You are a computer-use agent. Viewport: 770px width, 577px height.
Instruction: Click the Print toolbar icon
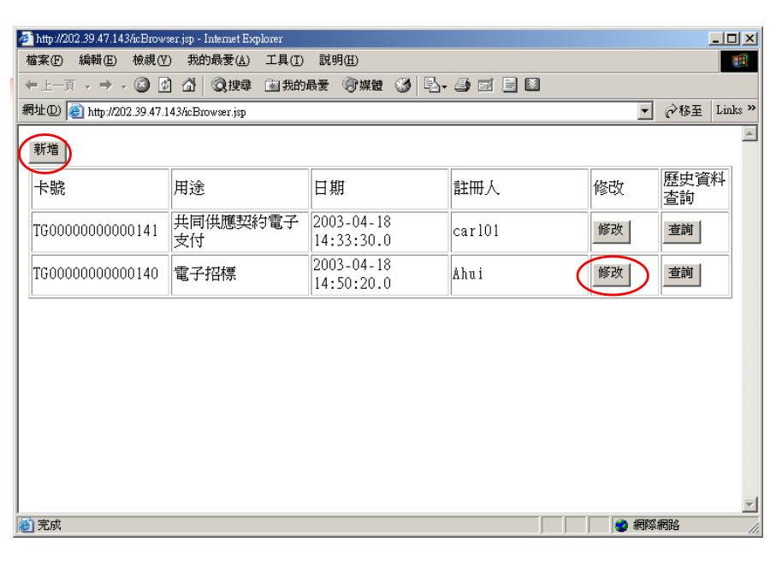pos(462,85)
